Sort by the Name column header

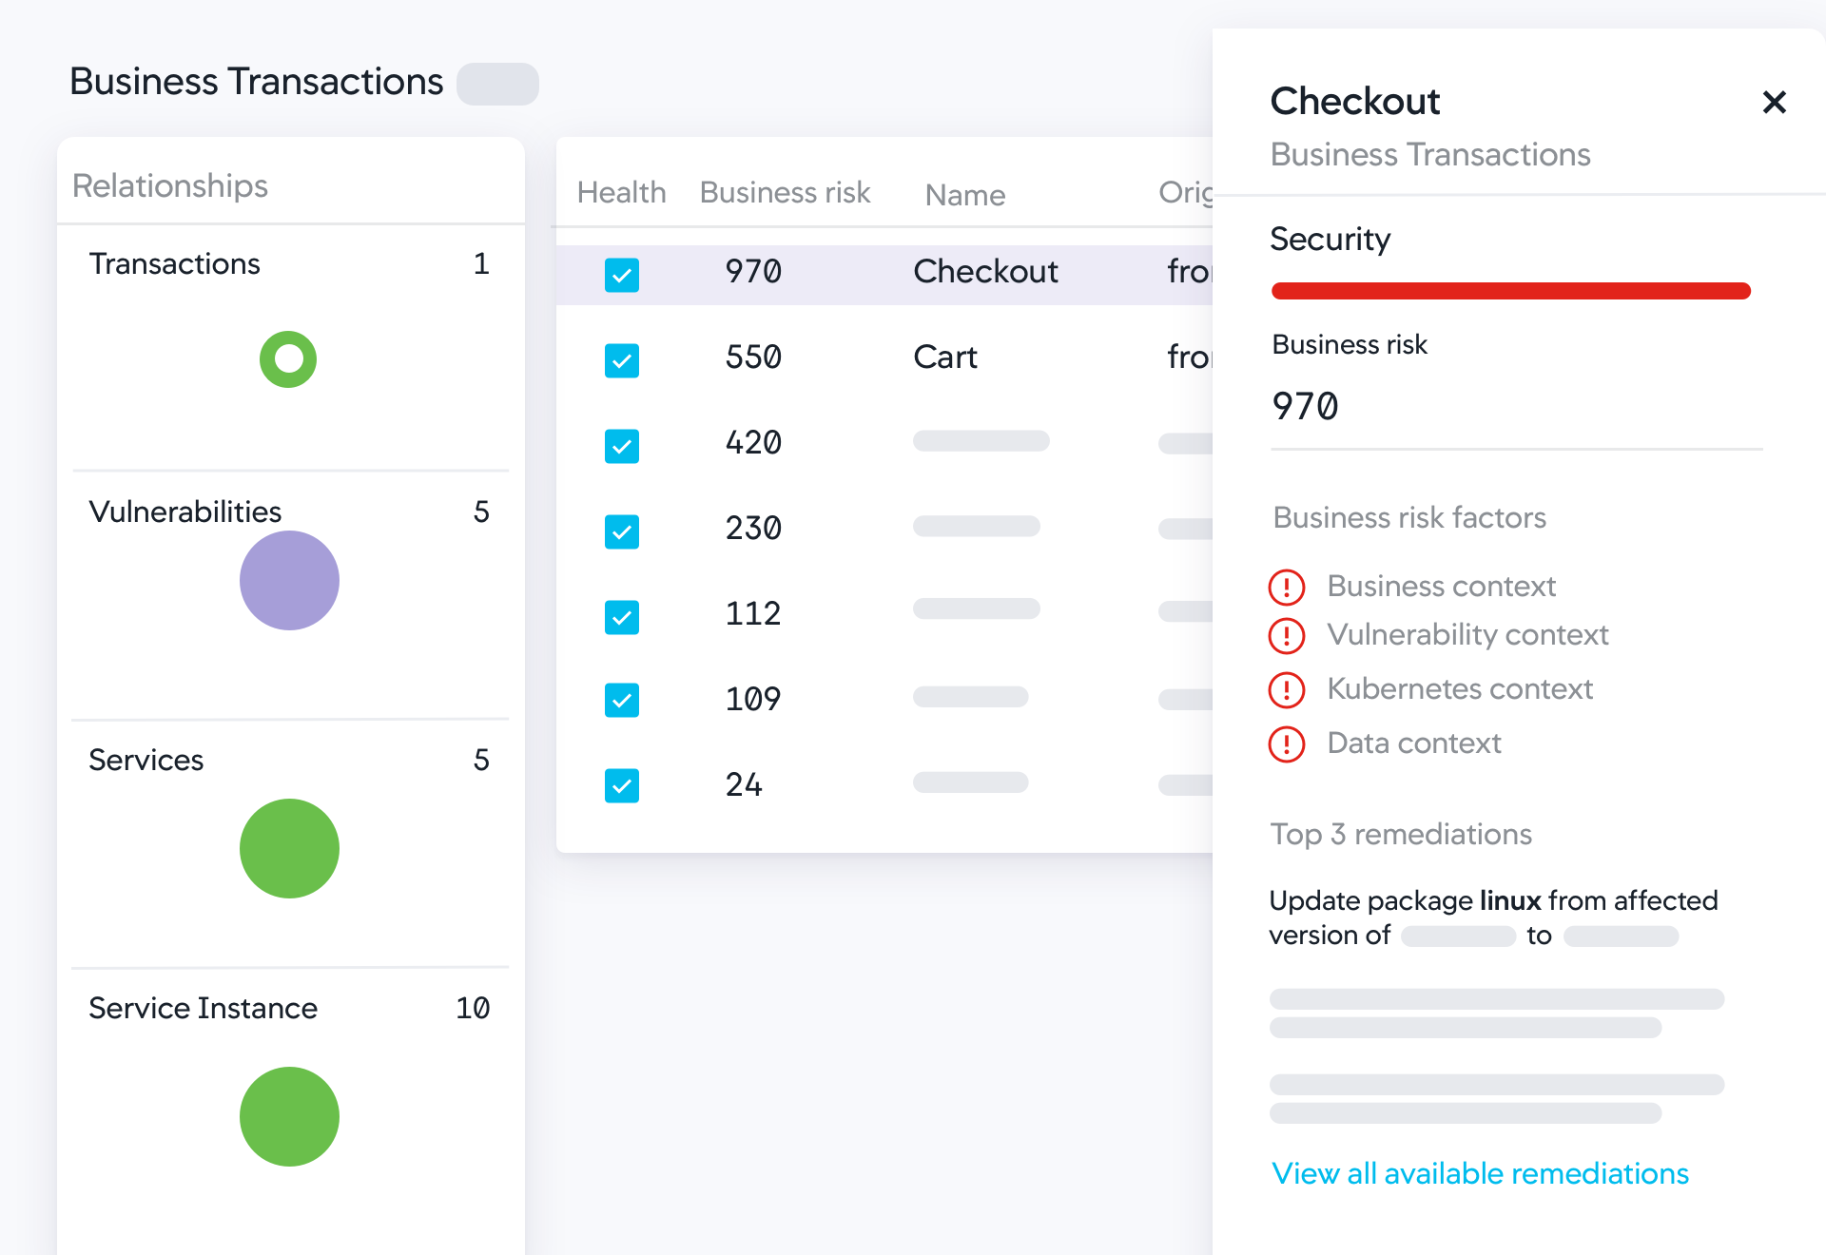[x=964, y=195]
